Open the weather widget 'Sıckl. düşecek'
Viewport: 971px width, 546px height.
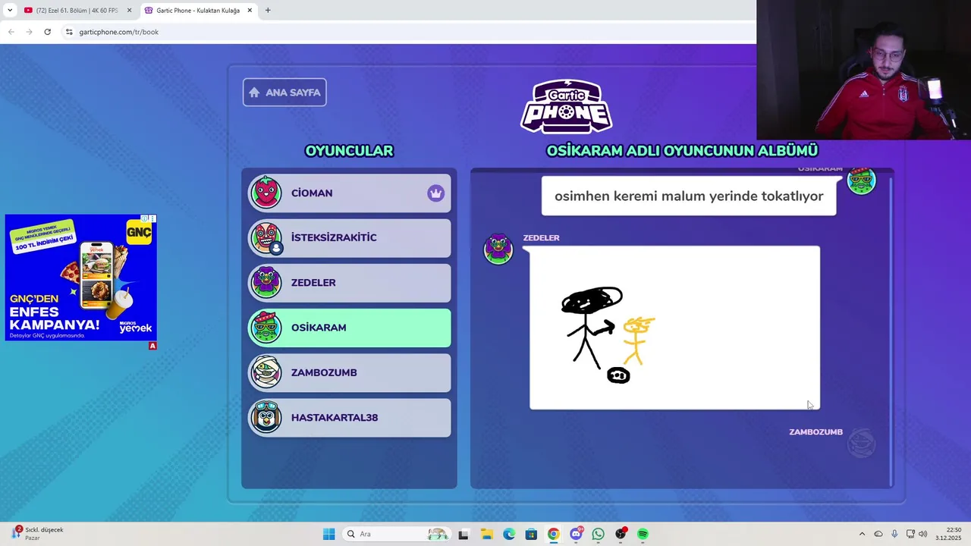38,533
